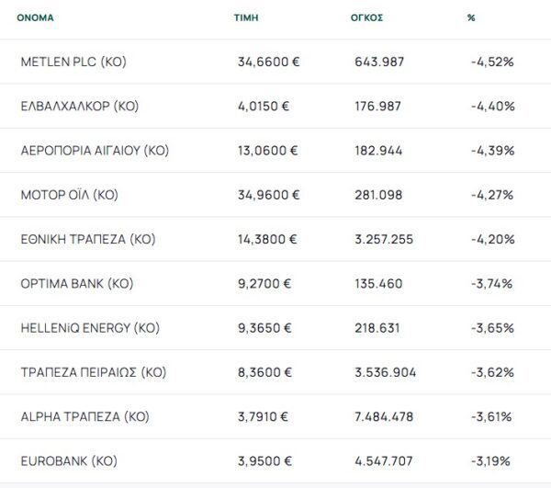
Task: Sort table by % change header
Action: point(471,17)
